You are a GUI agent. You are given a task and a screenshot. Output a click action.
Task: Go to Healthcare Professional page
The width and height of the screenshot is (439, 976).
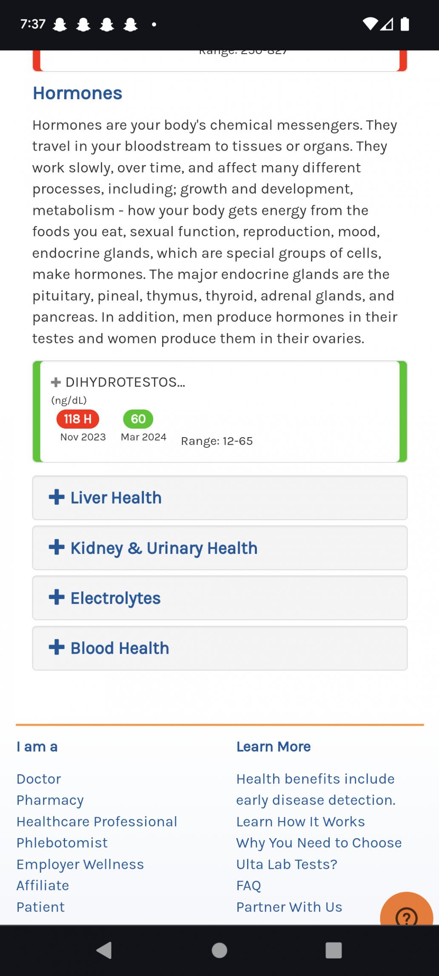(97, 821)
